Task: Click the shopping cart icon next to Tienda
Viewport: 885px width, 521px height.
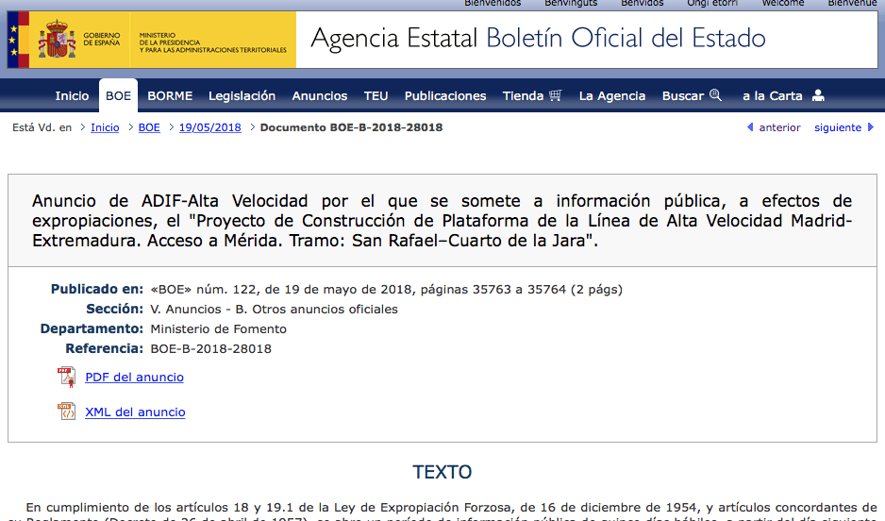Action: coord(556,95)
